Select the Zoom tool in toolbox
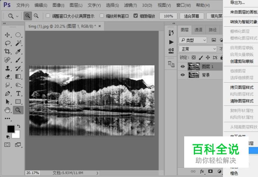 [18, 110]
